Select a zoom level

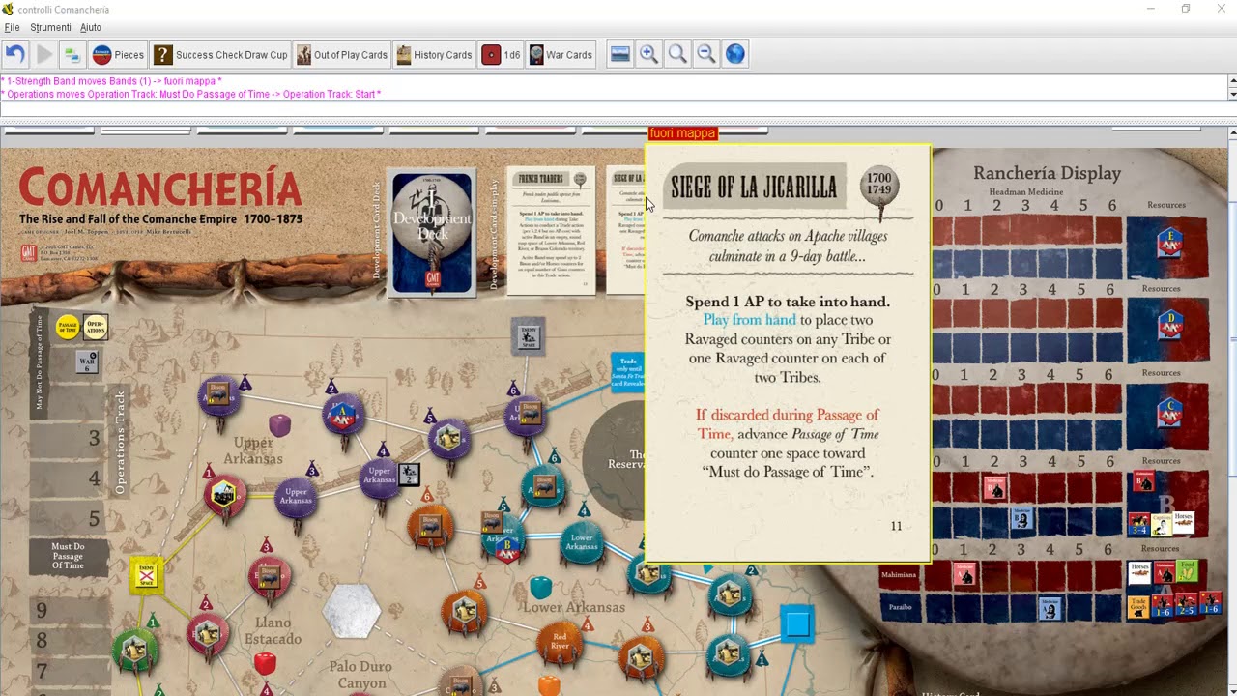[x=678, y=55]
